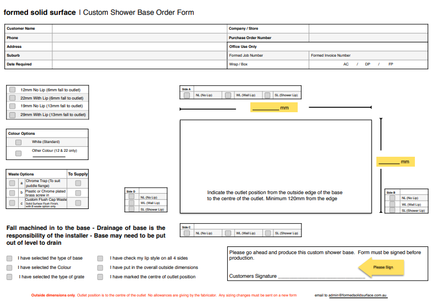The height and width of the screenshot is (308, 438).
Task: Click the Customers Signature line
Action: point(321,277)
